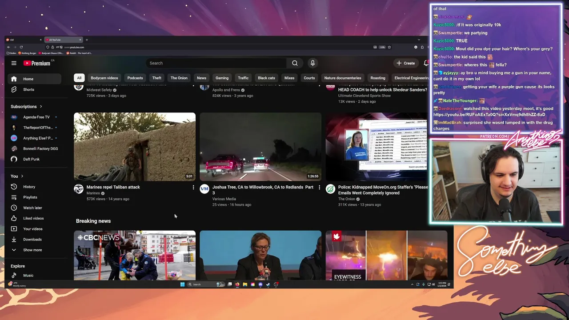Open Steam from the taskbar
Screen dimensions: 569x320
pos(268,284)
